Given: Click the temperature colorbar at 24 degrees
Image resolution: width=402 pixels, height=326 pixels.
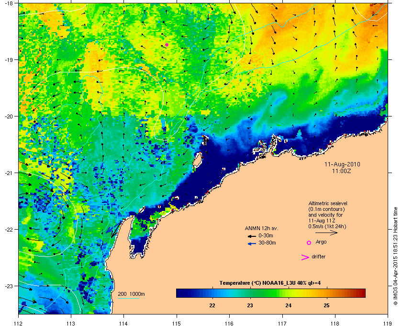Looking at the screenshot, I should (x=289, y=293).
